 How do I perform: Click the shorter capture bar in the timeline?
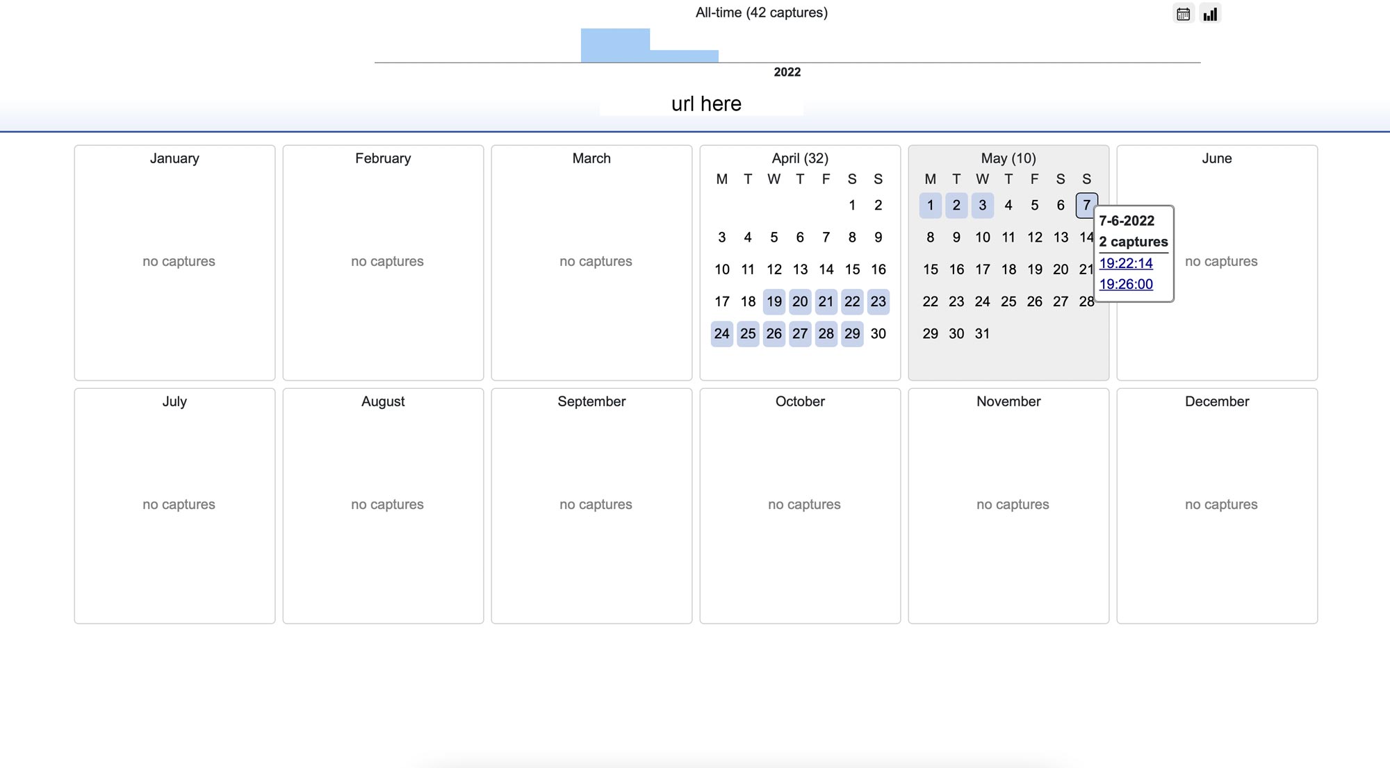pos(683,56)
